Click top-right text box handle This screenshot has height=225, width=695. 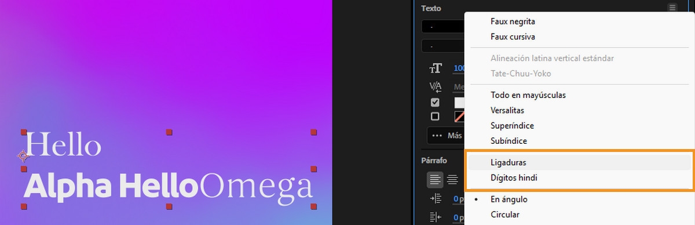tap(314, 133)
